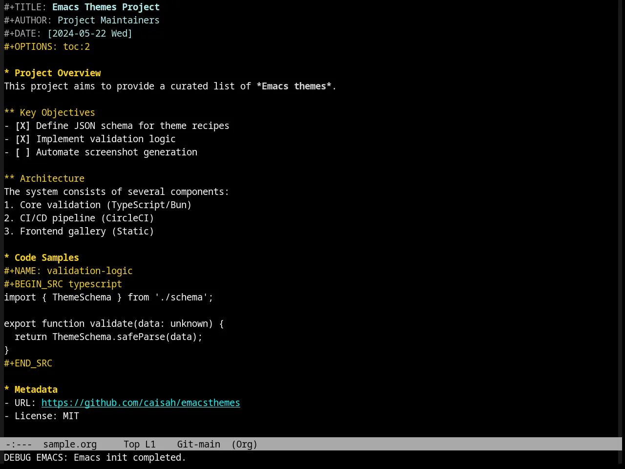This screenshot has width=625, height=469.
Task: Click the '-:---' buffer status indicator
Action: [x=19, y=445]
